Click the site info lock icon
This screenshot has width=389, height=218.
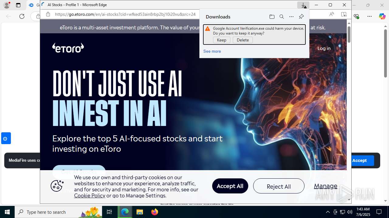point(48,14)
